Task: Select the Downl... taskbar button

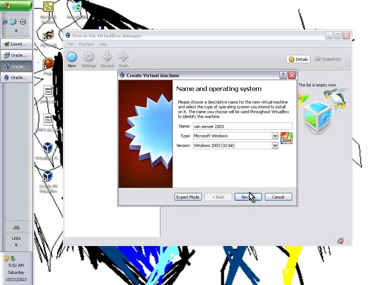Action: (x=16, y=44)
